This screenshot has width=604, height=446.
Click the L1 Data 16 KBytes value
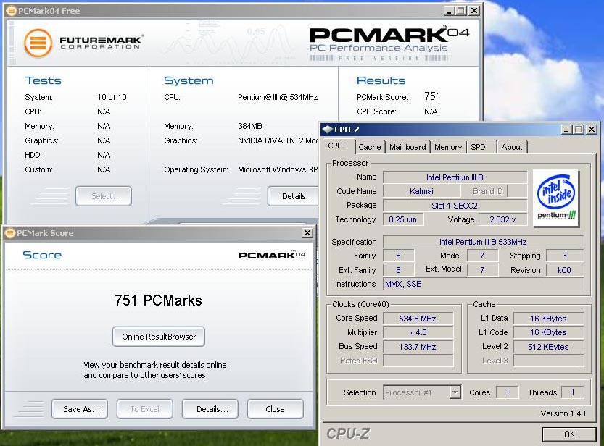(548, 319)
